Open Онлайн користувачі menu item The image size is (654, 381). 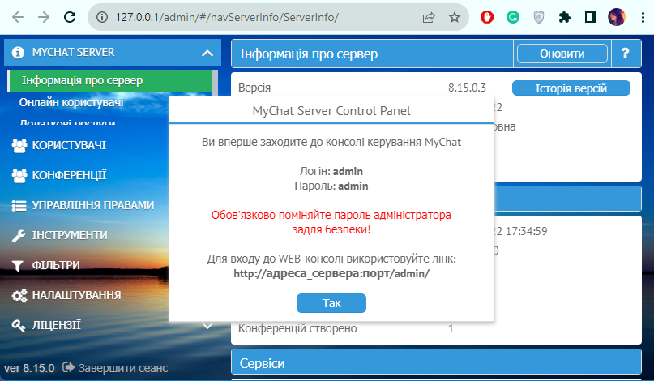point(71,102)
